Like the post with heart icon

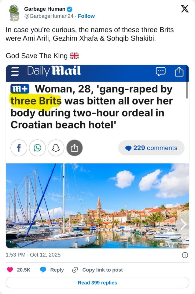coord(10,269)
